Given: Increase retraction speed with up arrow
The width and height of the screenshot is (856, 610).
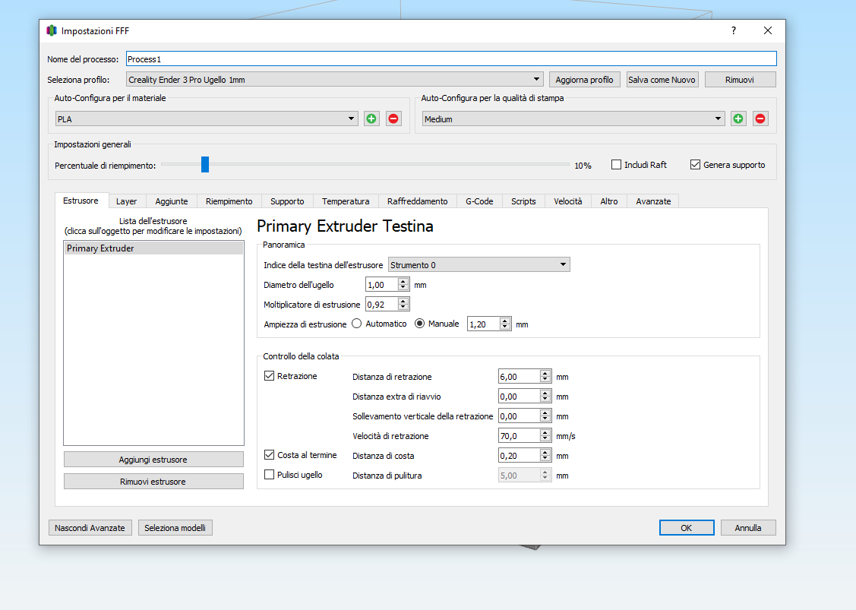Looking at the screenshot, I should [x=545, y=433].
